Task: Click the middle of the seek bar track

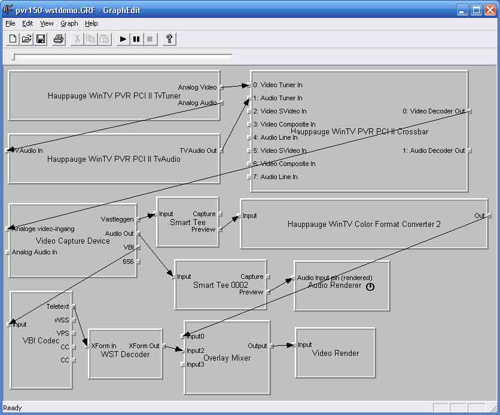Action: click(123, 56)
